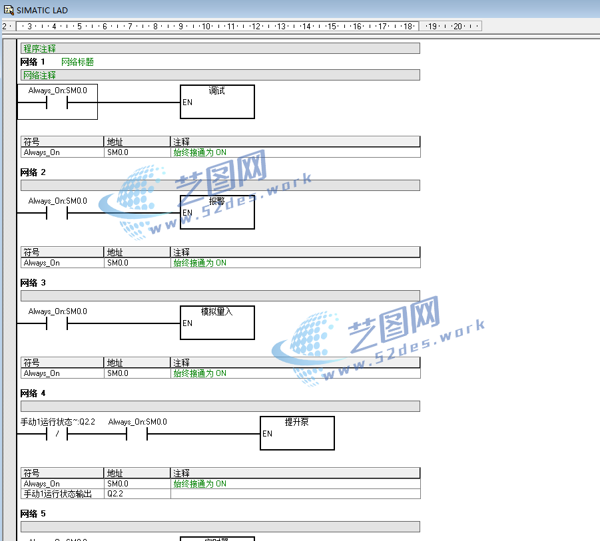Click the empty comment field of network 4
Screen dimensions: 600x541
coord(220,407)
